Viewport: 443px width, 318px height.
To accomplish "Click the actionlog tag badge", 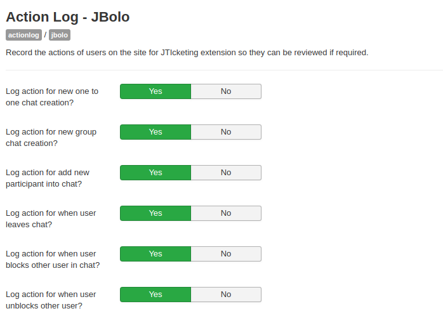I will pos(23,36).
